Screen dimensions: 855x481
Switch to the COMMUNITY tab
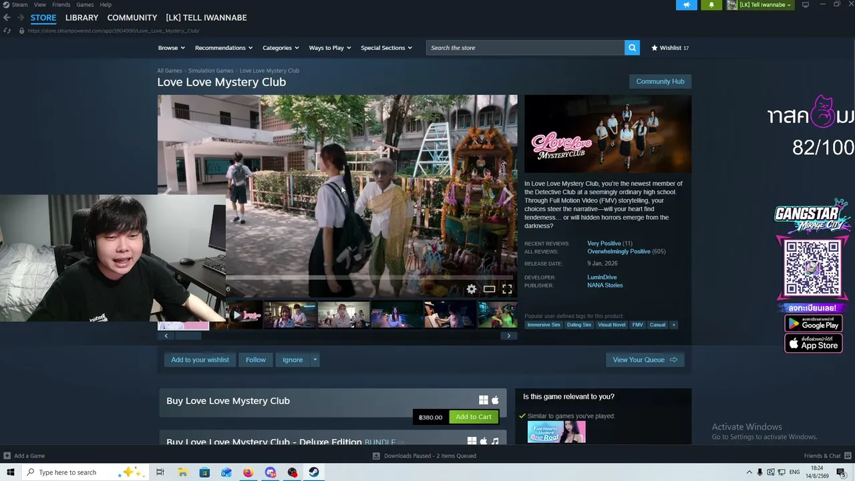point(132,17)
